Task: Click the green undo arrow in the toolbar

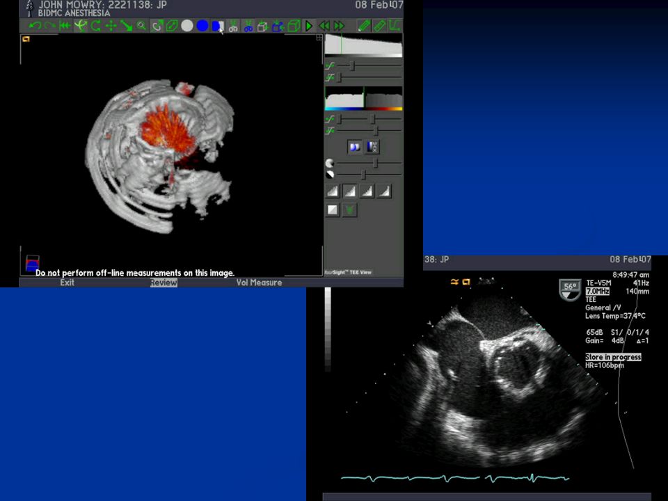Action: pos(35,26)
